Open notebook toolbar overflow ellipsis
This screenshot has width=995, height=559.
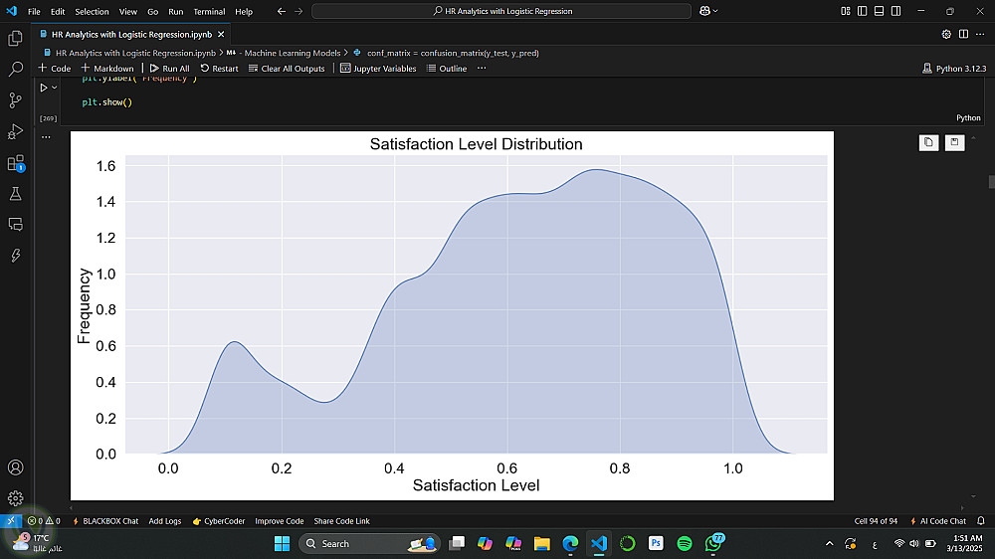pyautogui.click(x=482, y=68)
